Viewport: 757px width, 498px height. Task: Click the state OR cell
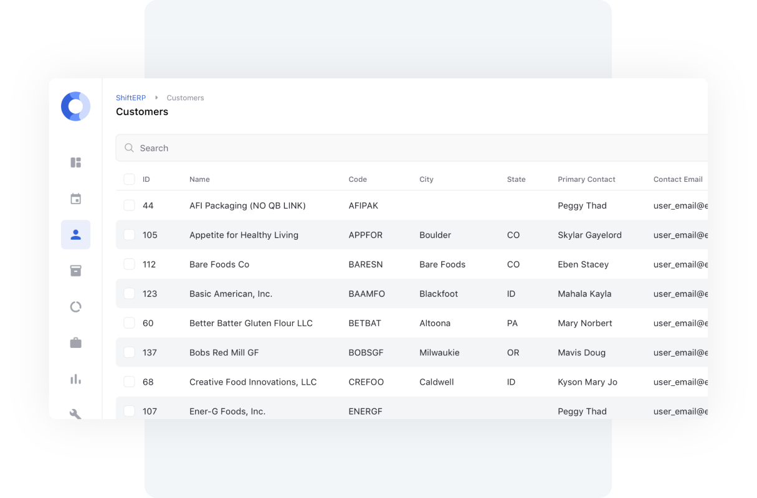click(x=513, y=352)
